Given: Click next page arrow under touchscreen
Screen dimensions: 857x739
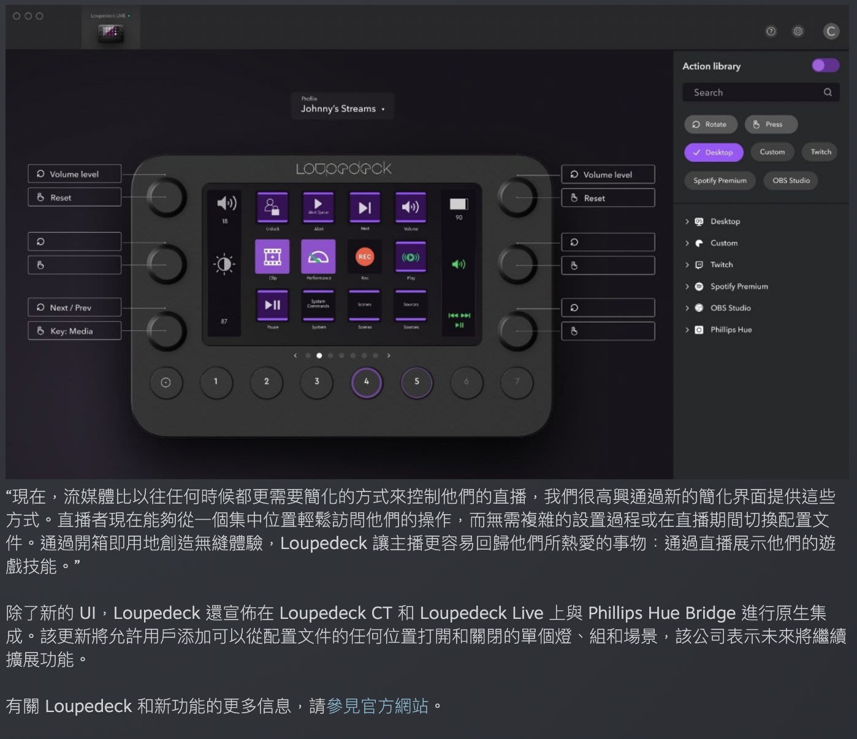Looking at the screenshot, I should 389,355.
